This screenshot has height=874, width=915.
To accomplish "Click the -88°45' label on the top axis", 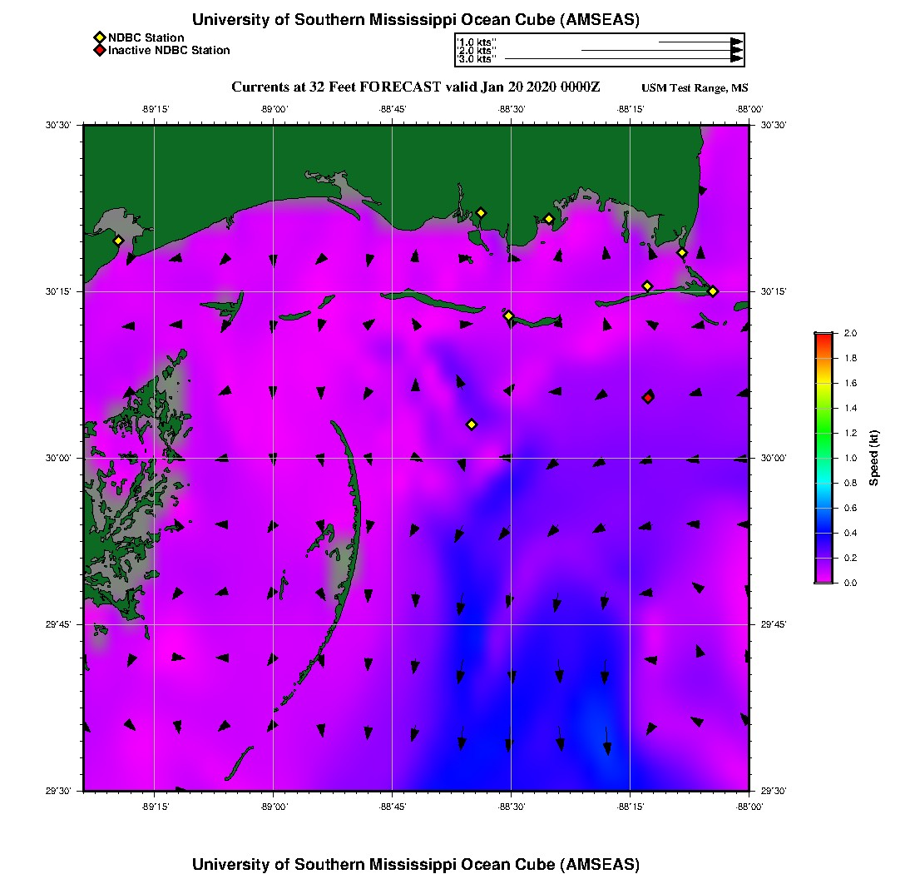I will (393, 109).
